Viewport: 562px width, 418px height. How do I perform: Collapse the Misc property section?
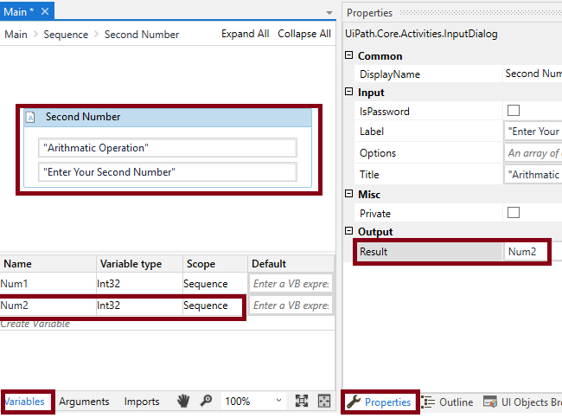pyautogui.click(x=348, y=194)
